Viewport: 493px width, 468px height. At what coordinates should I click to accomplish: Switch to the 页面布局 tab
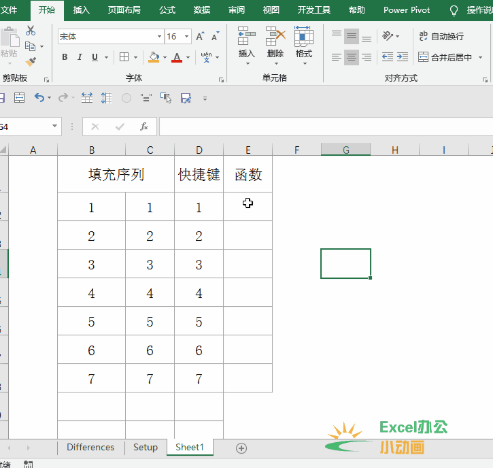pos(124,10)
